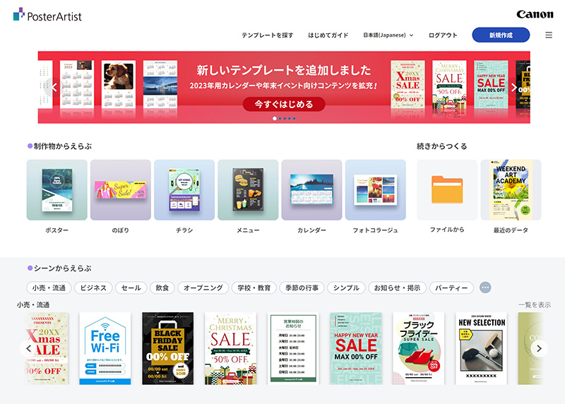Click the ファイルから label
The height and width of the screenshot is (404, 565).
[447, 230]
